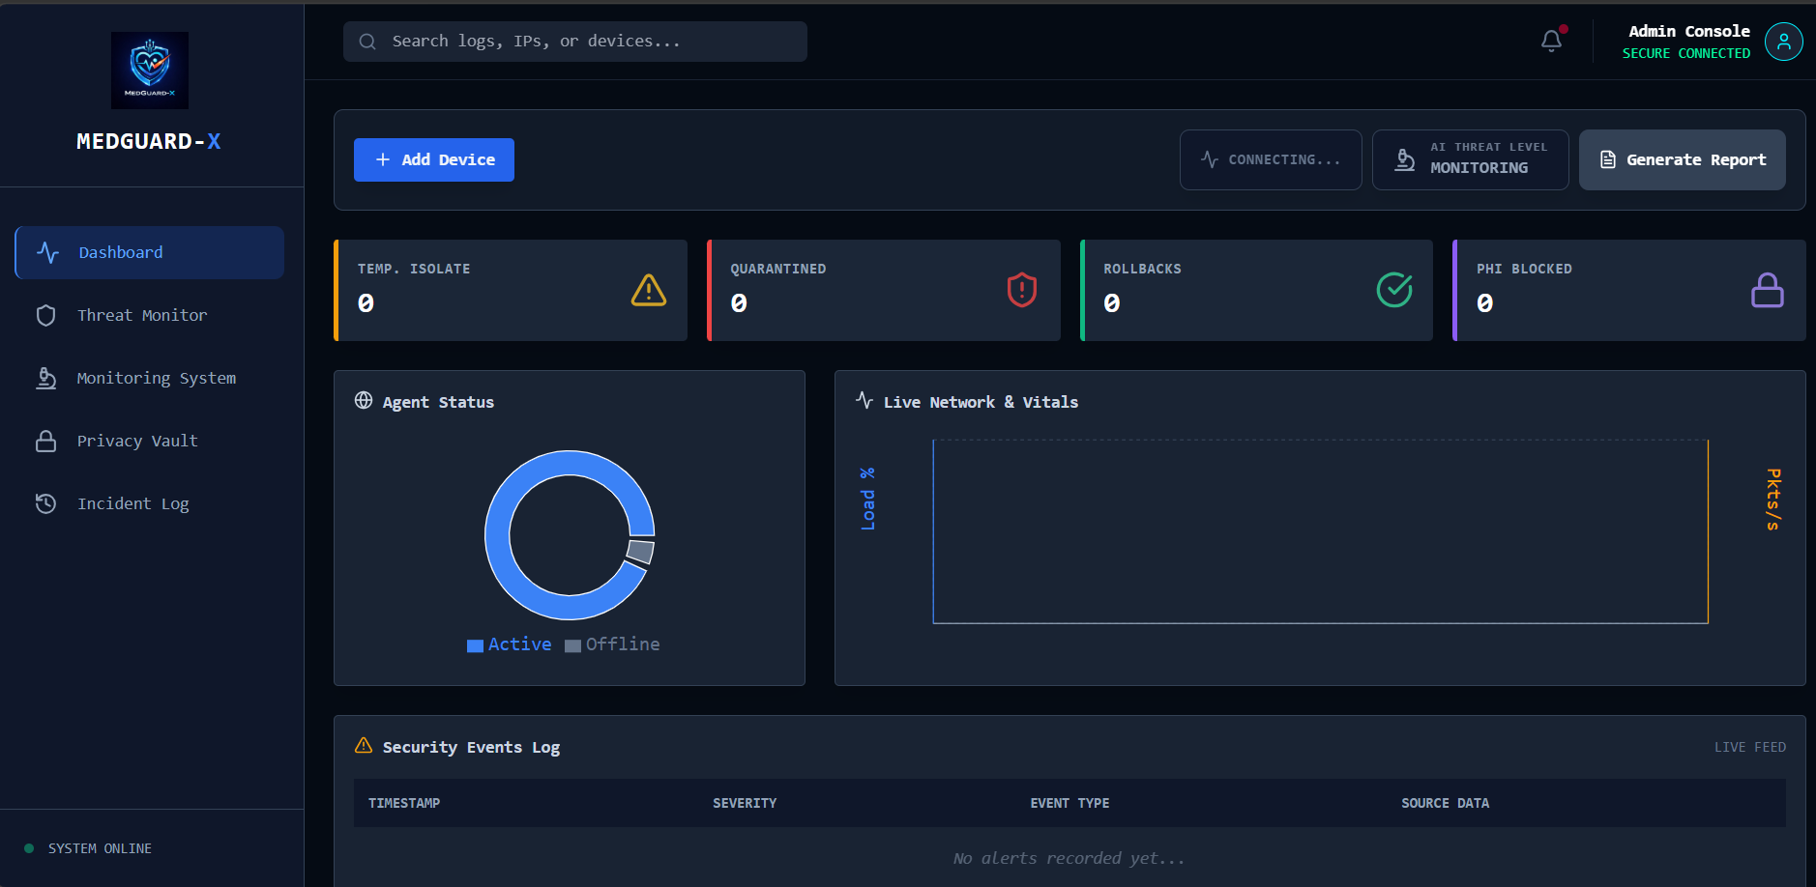This screenshot has width=1816, height=887.
Task: Click the Admin Console user avatar
Action: coord(1784,41)
